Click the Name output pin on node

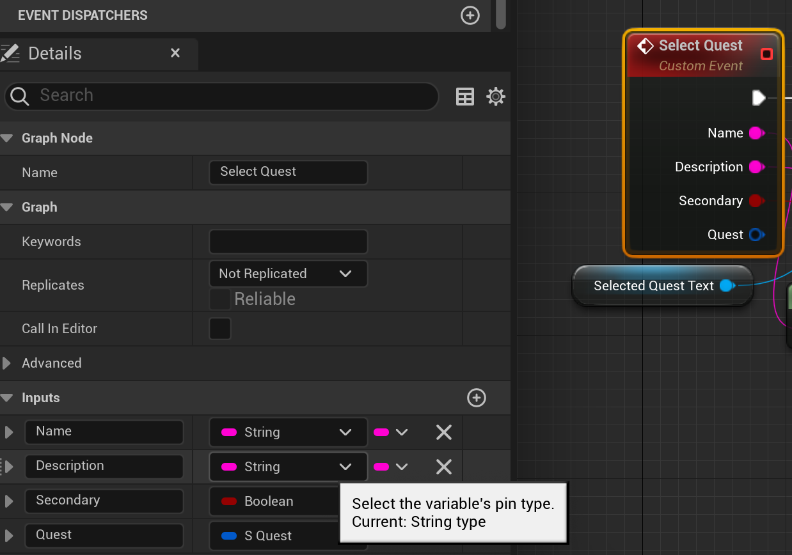(x=757, y=133)
